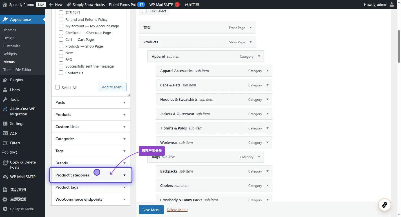Click the Plugins plug icon in sidebar
The width and height of the screenshot is (401, 217).
tap(5, 80)
